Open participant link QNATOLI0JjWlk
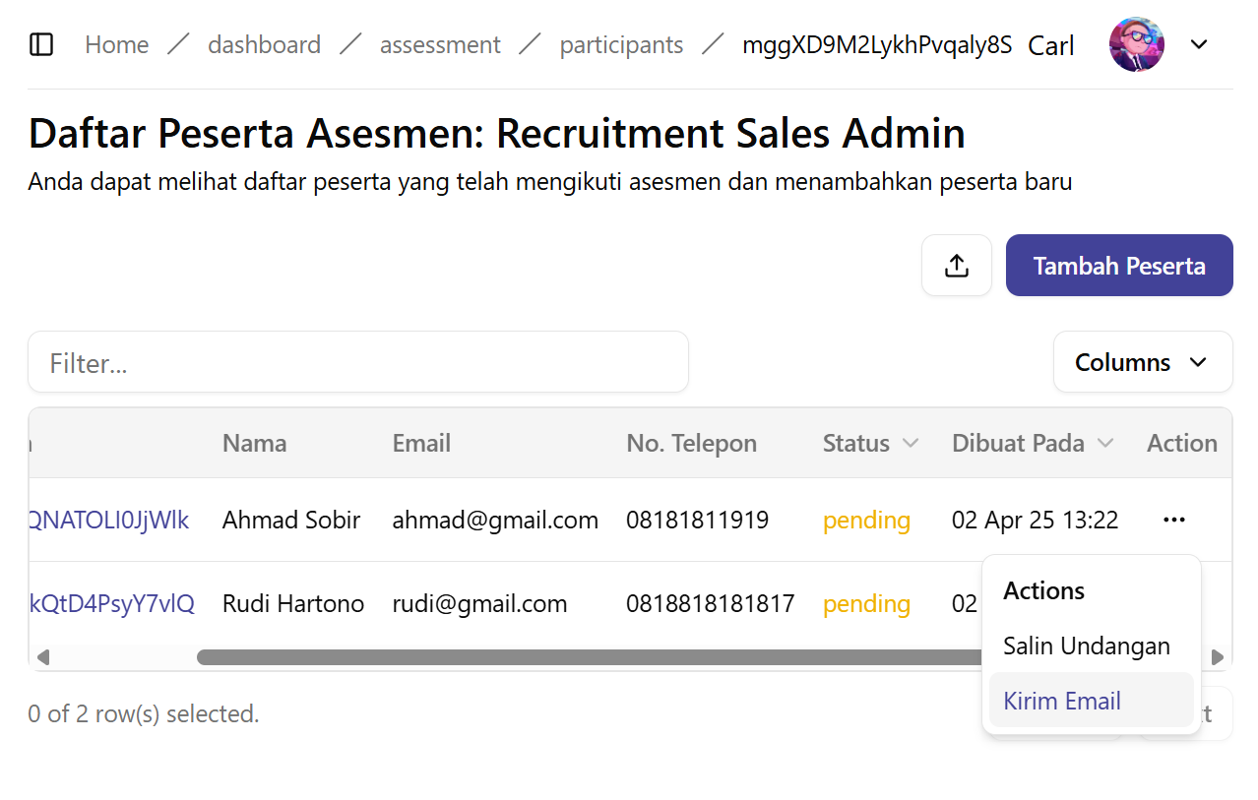 (x=106, y=520)
